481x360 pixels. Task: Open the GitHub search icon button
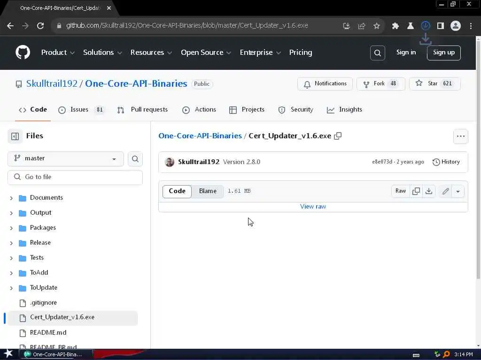tap(377, 53)
